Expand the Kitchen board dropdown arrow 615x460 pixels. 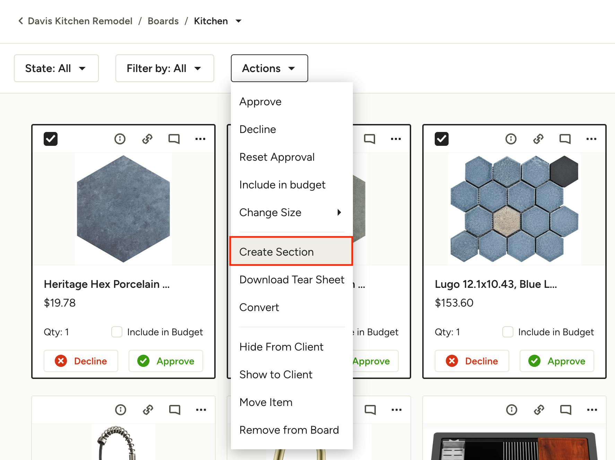[239, 21]
